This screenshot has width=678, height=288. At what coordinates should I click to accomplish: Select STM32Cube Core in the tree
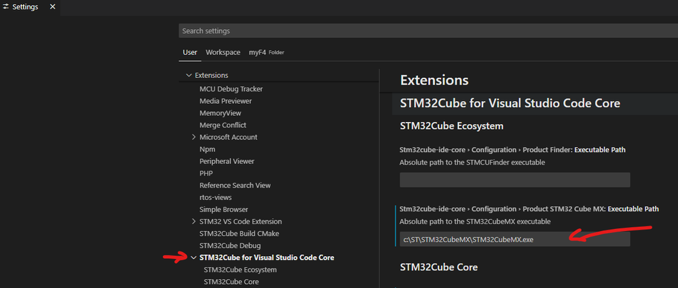point(231,282)
